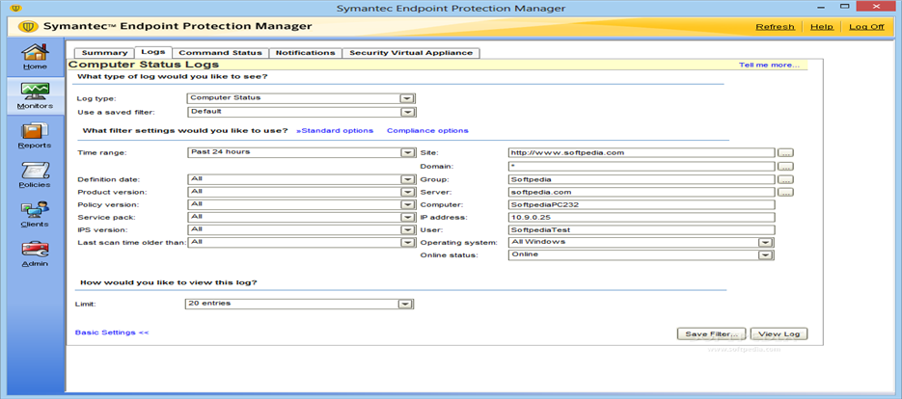Click browse button next to Site field
The width and height of the screenshot is (902, 399).
pos(785,152)
